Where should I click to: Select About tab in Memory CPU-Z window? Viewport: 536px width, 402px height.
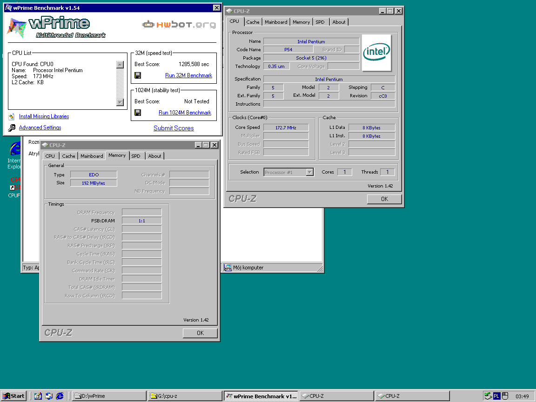[155, 156]
